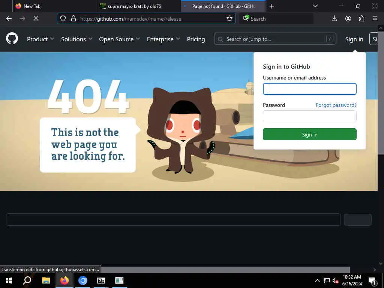Expand the Solutions dropdown menu
This screenshot has width=384, height=288.
76,39
